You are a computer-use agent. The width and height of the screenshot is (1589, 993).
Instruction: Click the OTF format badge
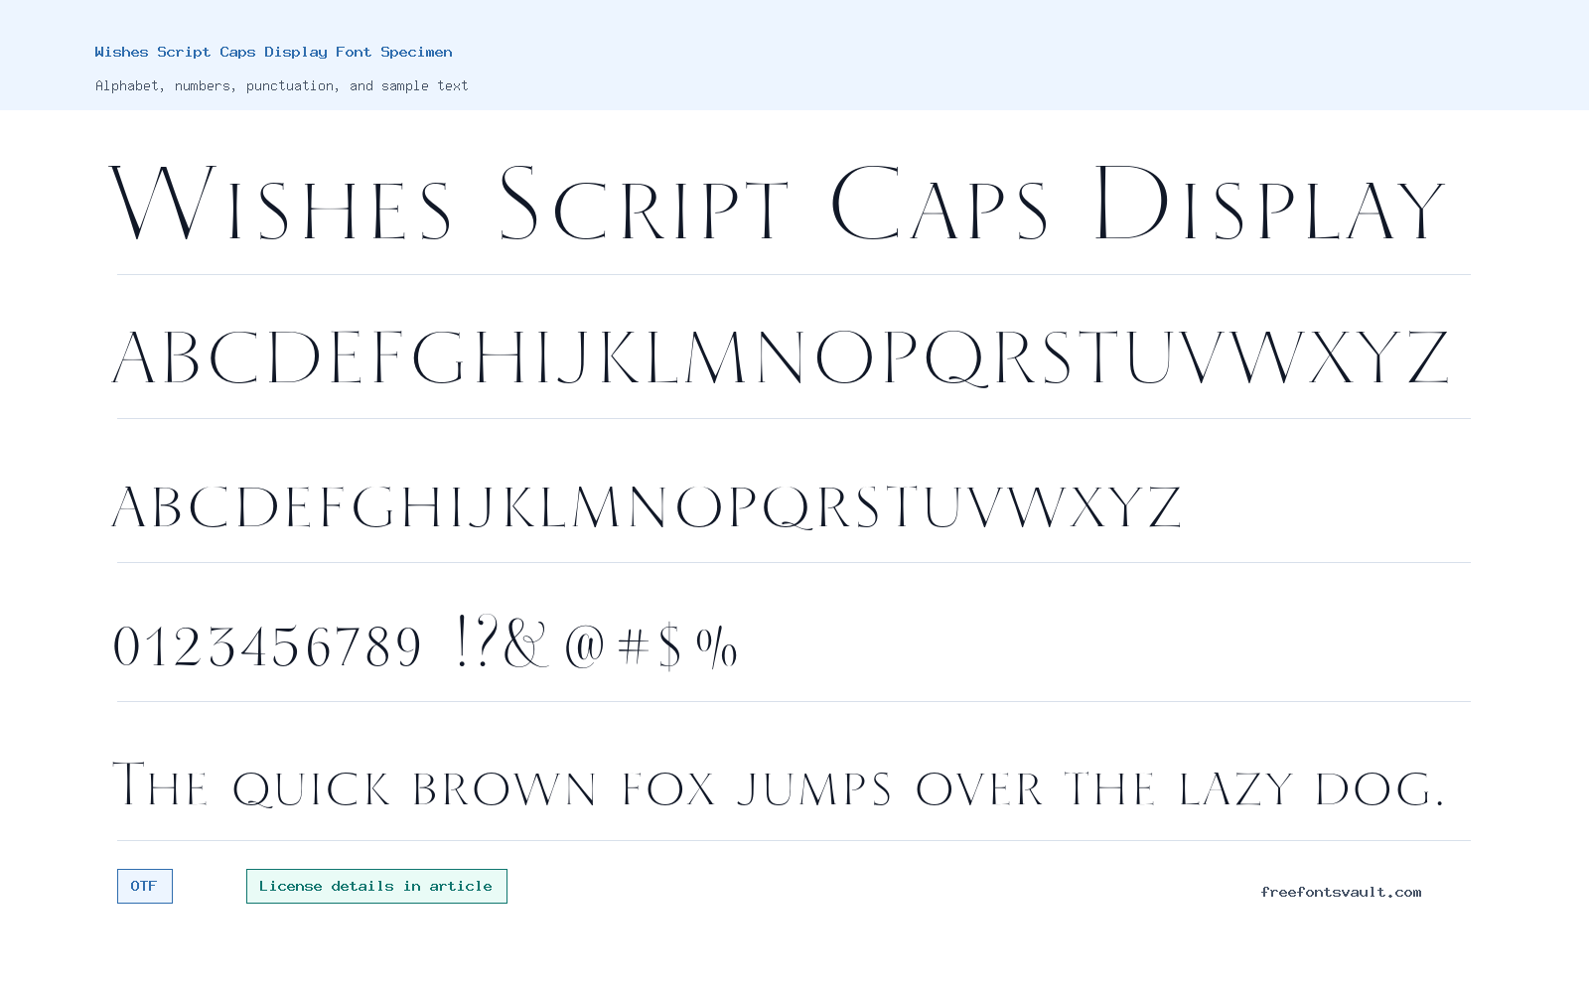pyautogui.click(x=145, y=886)
